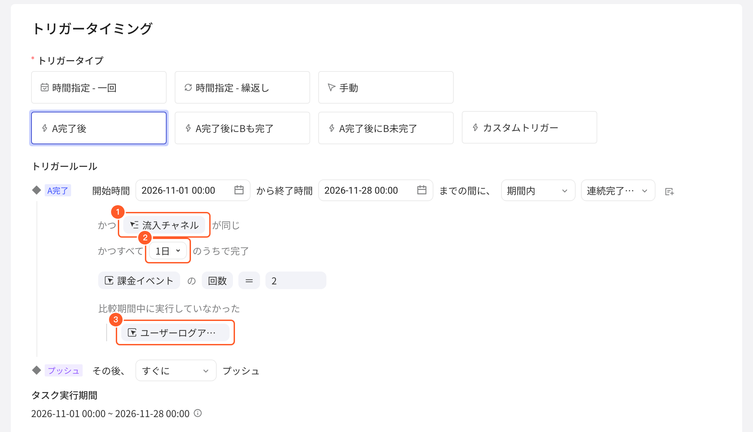Pick the A完了後にB未完了 option

pos(386,128)
